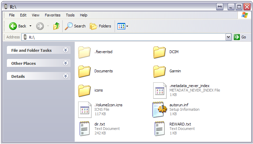
Task: Select the .fseventsd folder icon
Action: (x=84, y=52)
